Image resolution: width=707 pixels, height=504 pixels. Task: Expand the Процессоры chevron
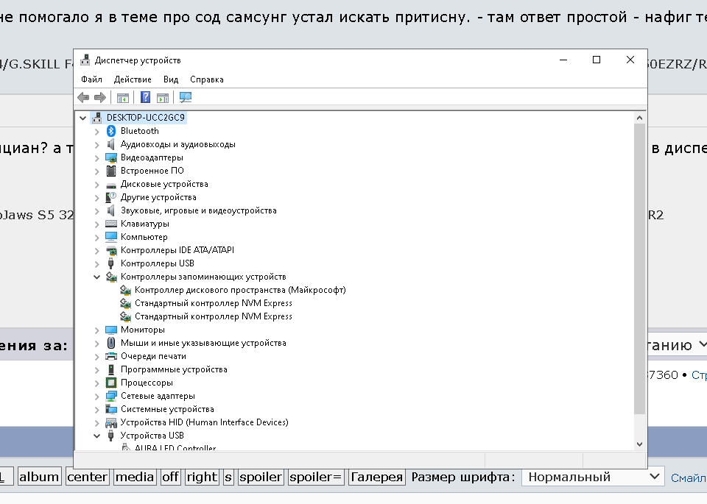pos(97,383)
